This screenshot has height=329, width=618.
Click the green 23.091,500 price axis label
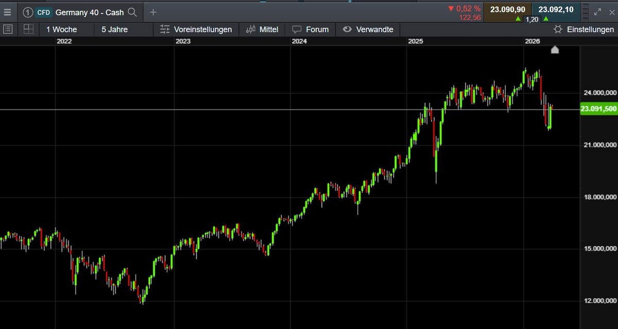[598, 108]
